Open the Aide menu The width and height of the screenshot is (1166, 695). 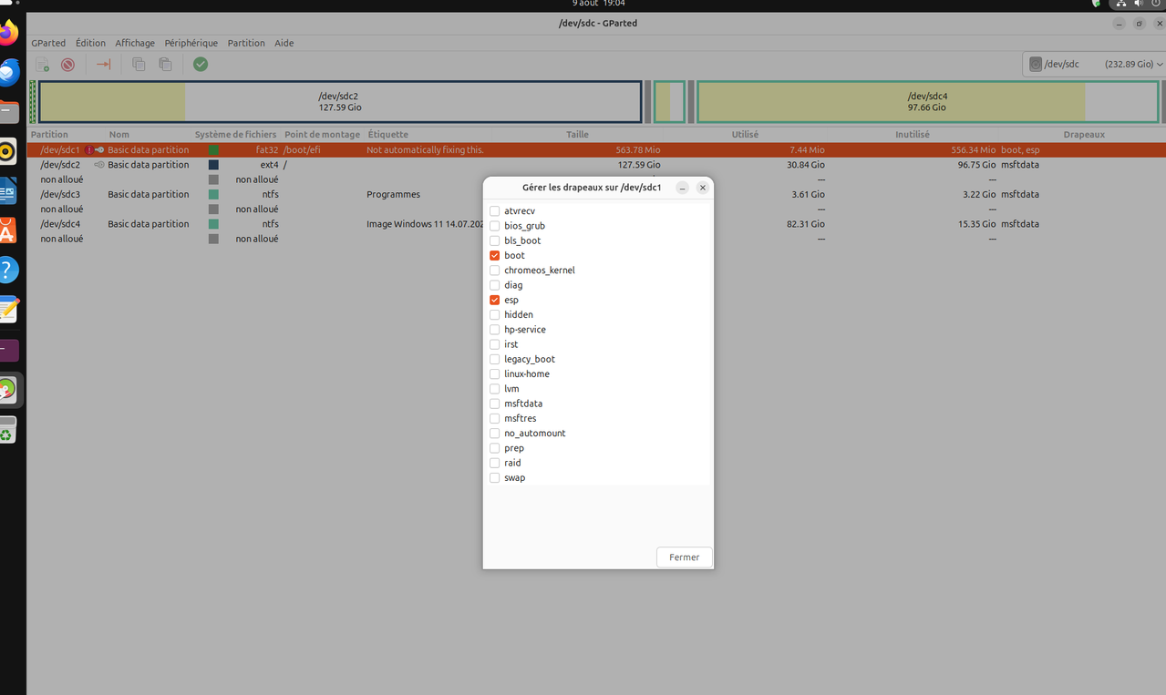[x=284, y=43]
